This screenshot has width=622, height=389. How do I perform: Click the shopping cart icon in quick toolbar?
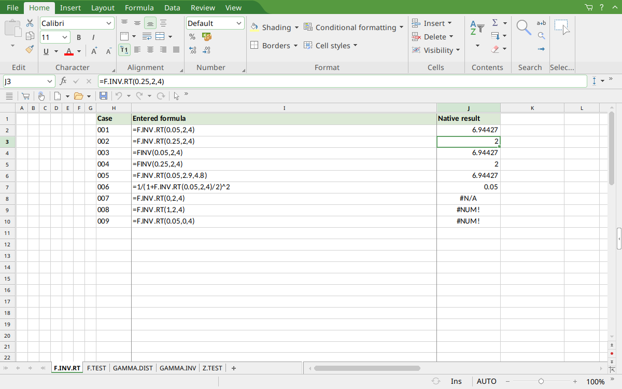25,96
